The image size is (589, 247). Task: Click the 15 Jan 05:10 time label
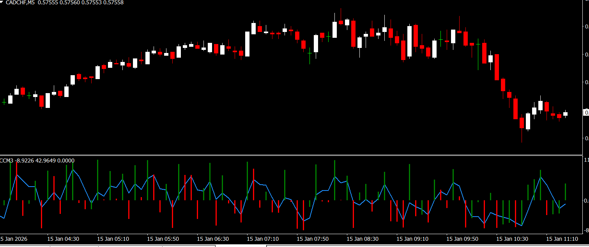pos(113,238)
